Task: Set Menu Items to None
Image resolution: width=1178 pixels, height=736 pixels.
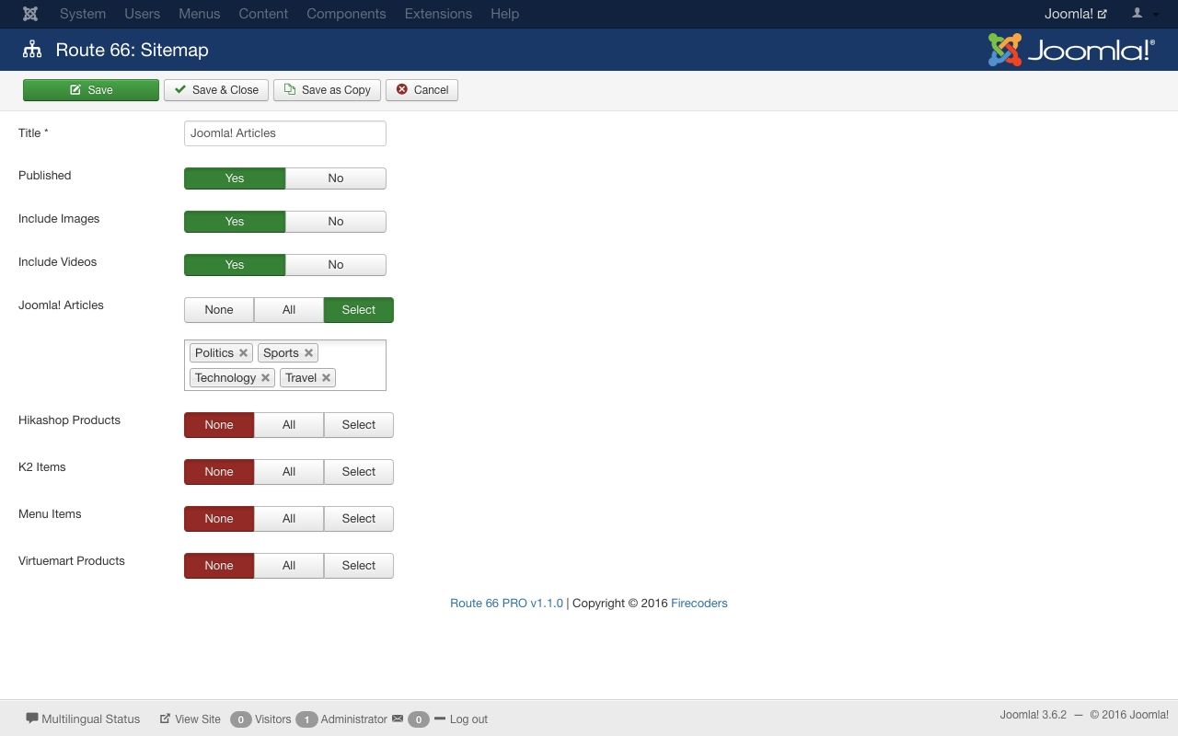Action: point(219,519)
